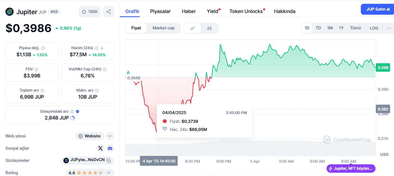
Task: Click the $0,3986 price text
Action: pos(28,28)
